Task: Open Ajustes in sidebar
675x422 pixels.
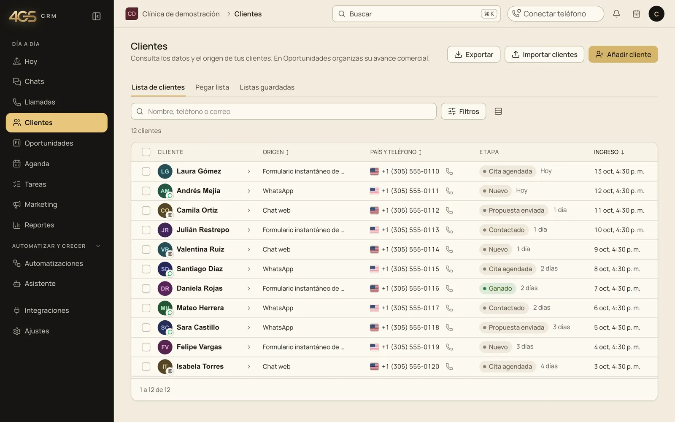Action: tap(57, 331)
